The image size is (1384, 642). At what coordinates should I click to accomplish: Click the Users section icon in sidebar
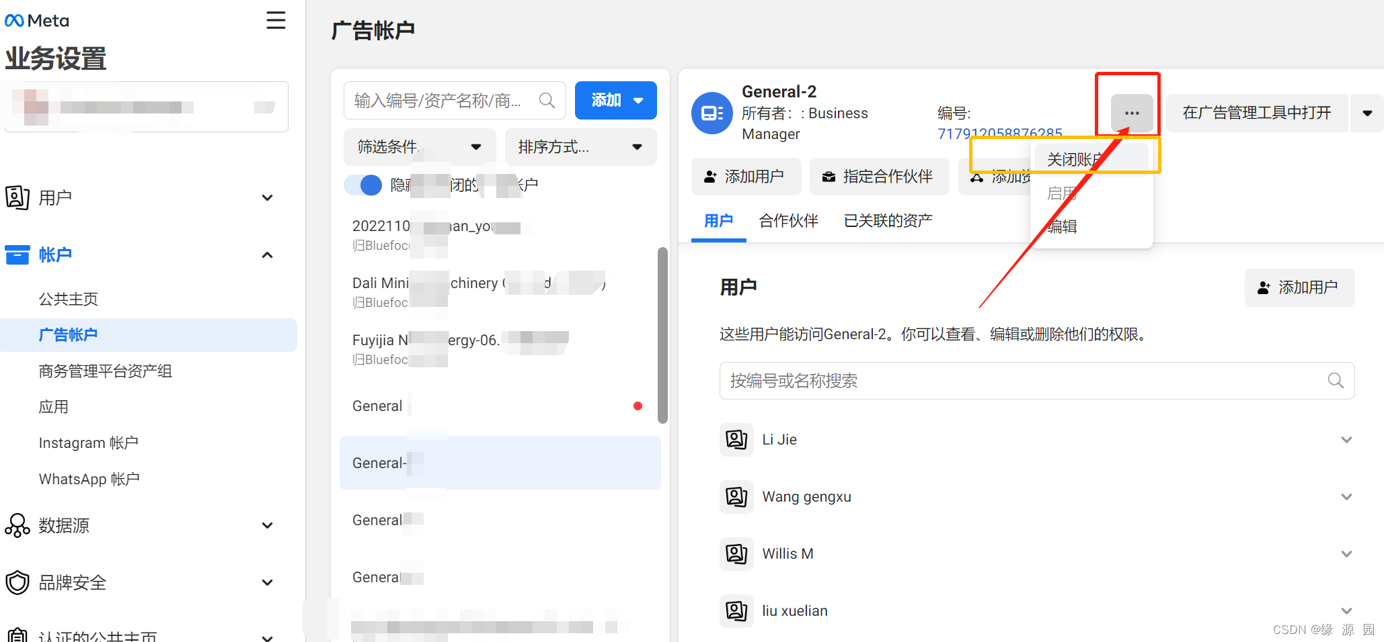click(x=17, y=197)
